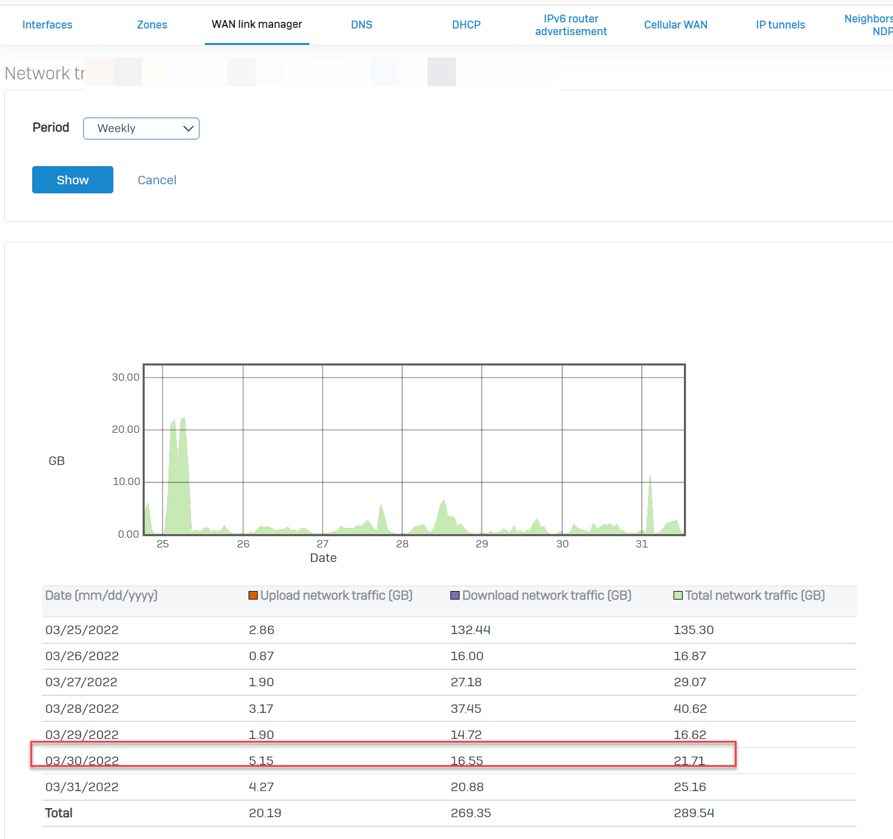Switch to Cellular WAN tab
This screenshot has width=893, height=839.
tap(675, 25)
